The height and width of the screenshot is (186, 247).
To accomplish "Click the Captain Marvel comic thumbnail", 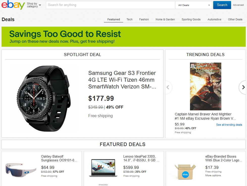I will point(205,86).
